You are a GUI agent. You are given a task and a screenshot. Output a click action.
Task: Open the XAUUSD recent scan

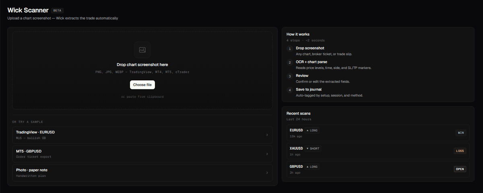(x=378, y=151)
